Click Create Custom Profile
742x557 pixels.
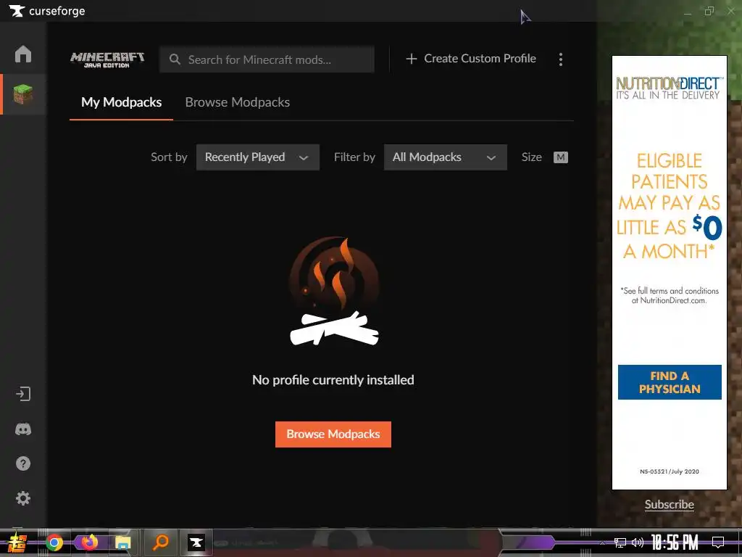[480, 59]
